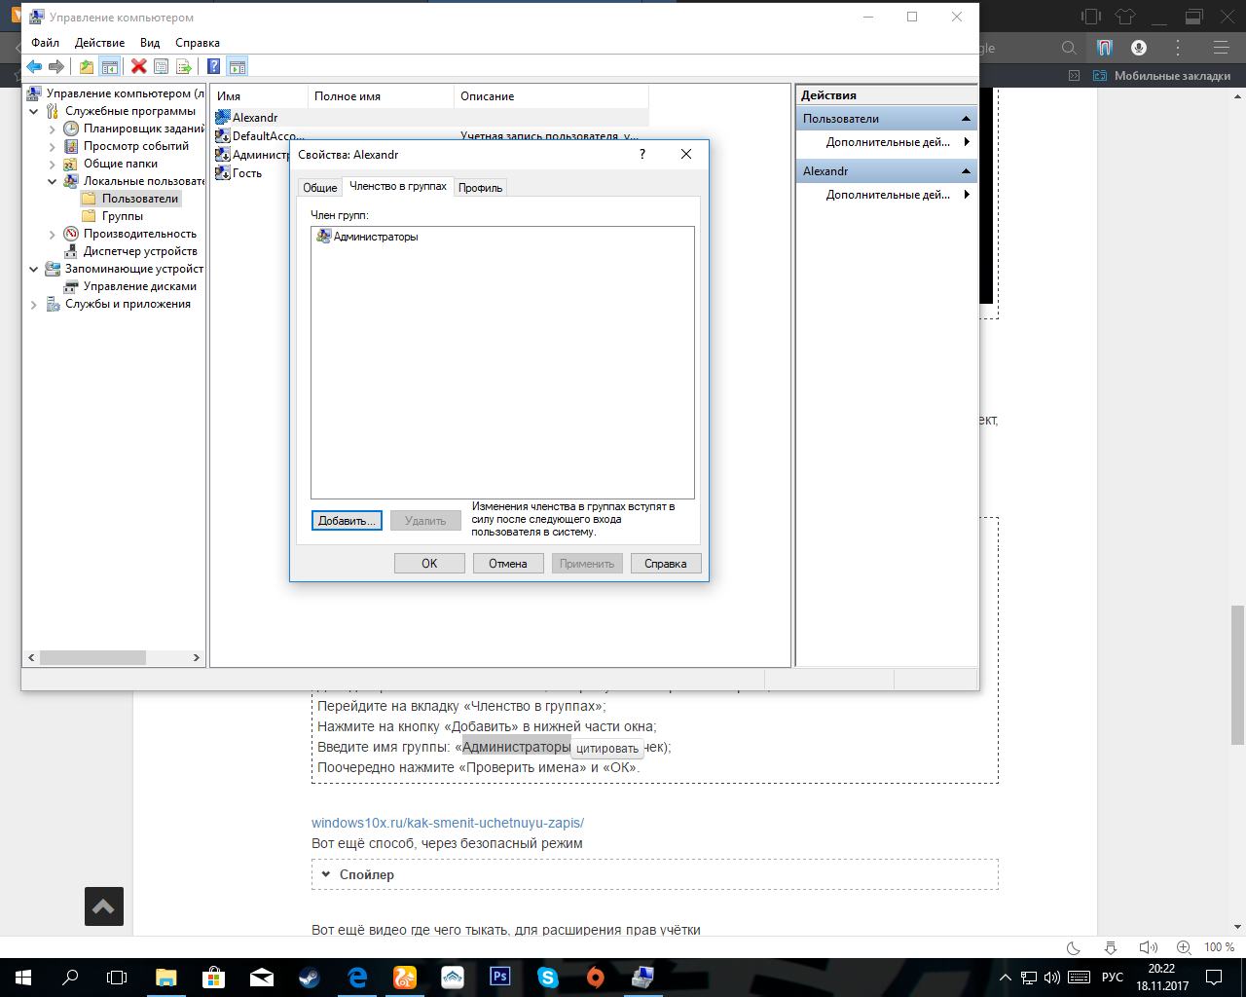Click the blue Help question mark icon
The image size is (1246, 997).
pos(213,67)
